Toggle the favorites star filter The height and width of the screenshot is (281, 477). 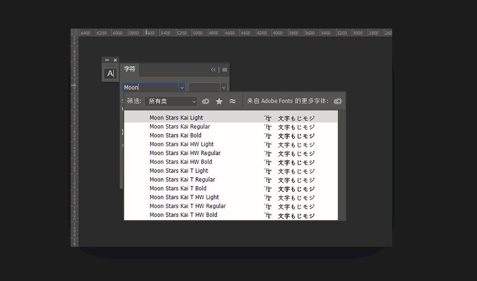tap(219, 101)
